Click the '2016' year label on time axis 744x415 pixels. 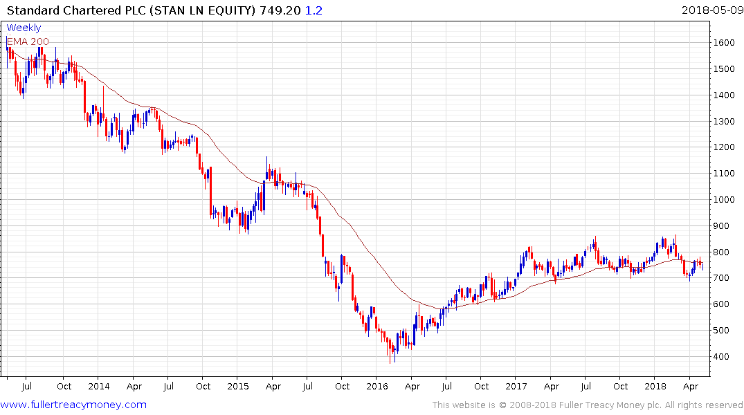click(x=377, y=386)
